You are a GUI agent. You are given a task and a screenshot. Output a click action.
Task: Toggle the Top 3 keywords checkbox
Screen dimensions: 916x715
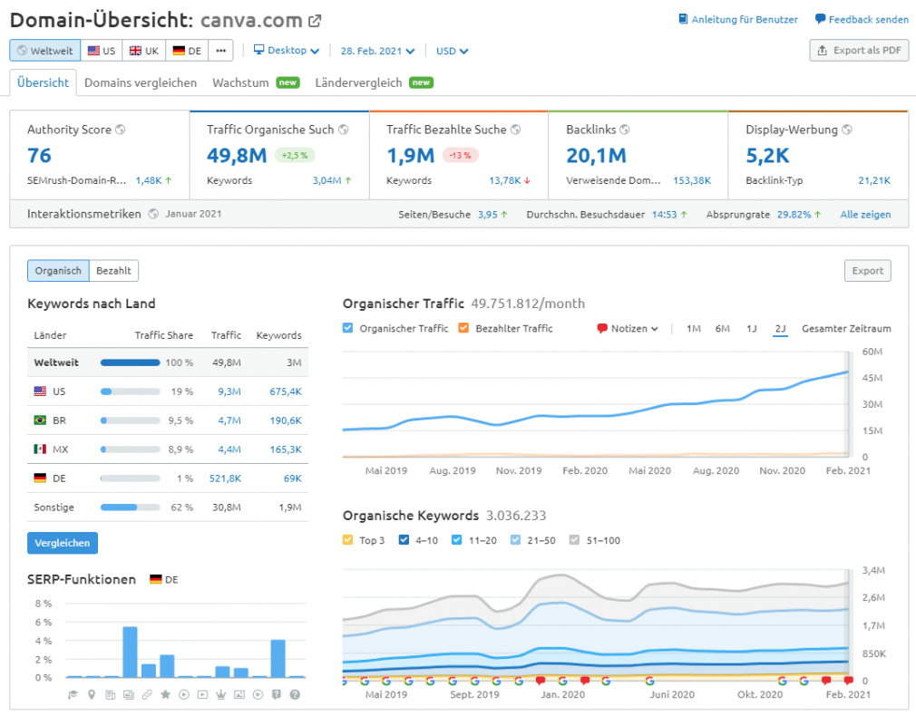[x=347, y=540]
